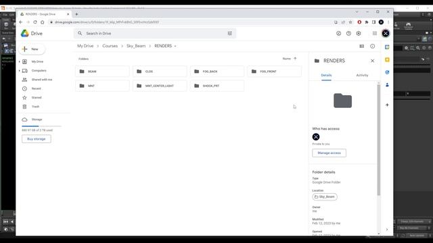This screenshot has height=243, width=433.
Task: Close the RENDERS details pane
Action: coord(373,61)
